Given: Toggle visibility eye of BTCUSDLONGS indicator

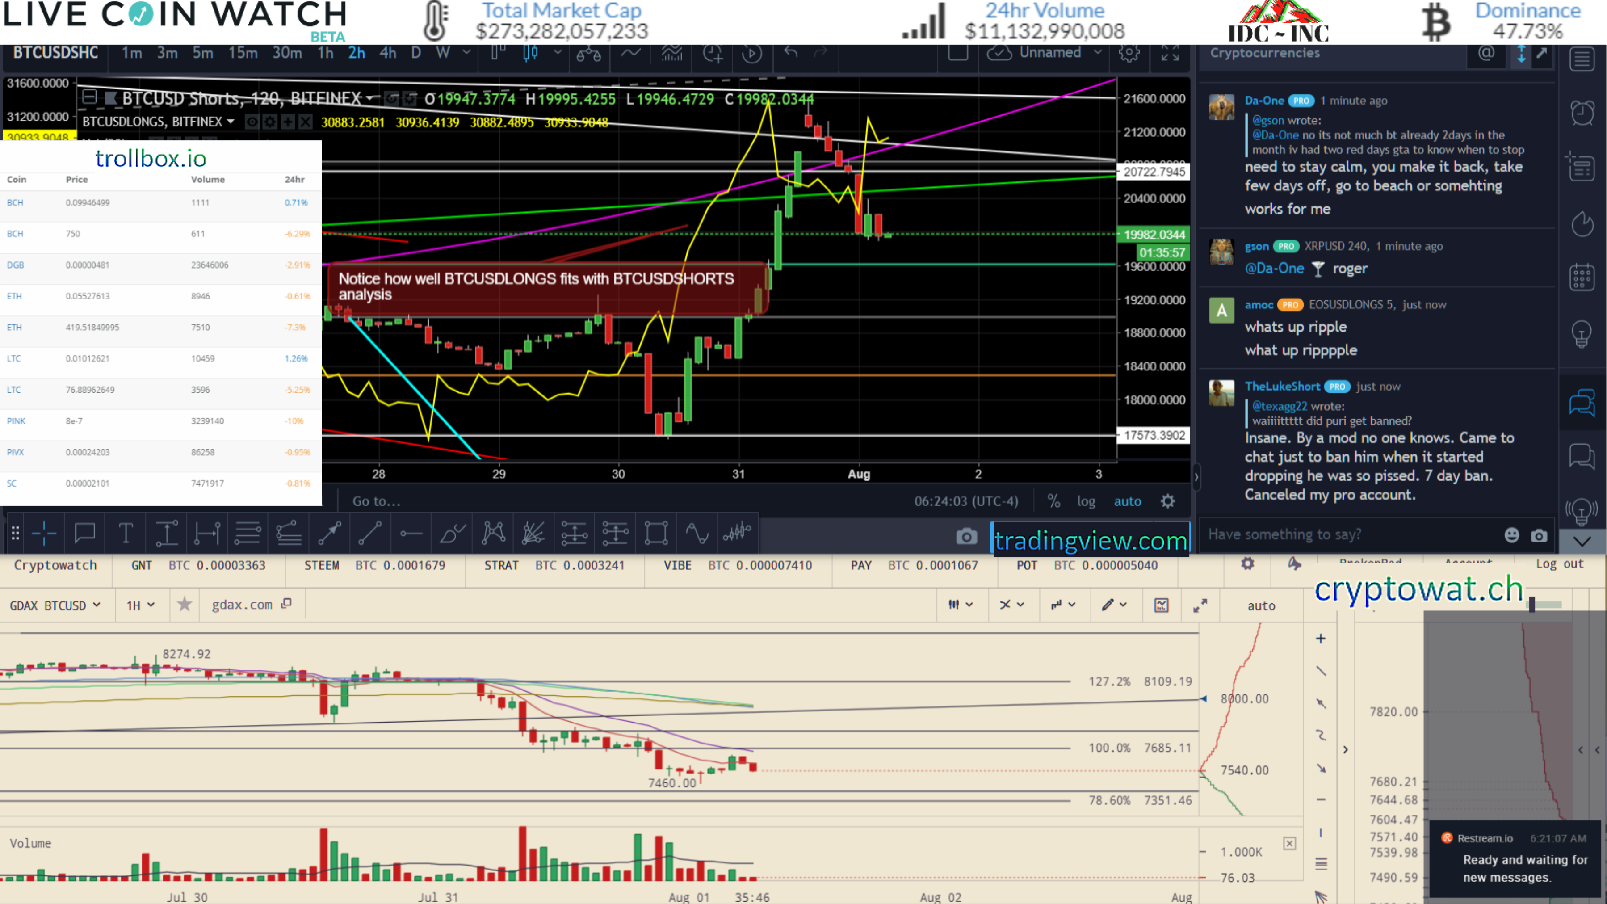Looking at the screenshot, I should 252,122.
